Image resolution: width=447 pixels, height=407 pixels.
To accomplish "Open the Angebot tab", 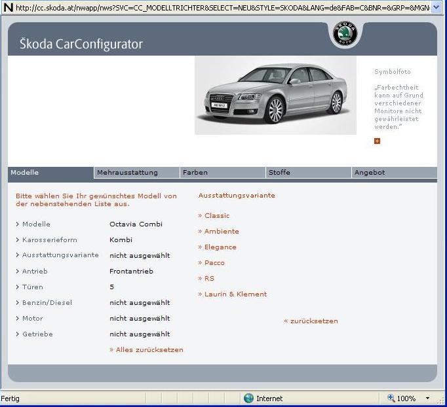I will (x=395, y=173).
